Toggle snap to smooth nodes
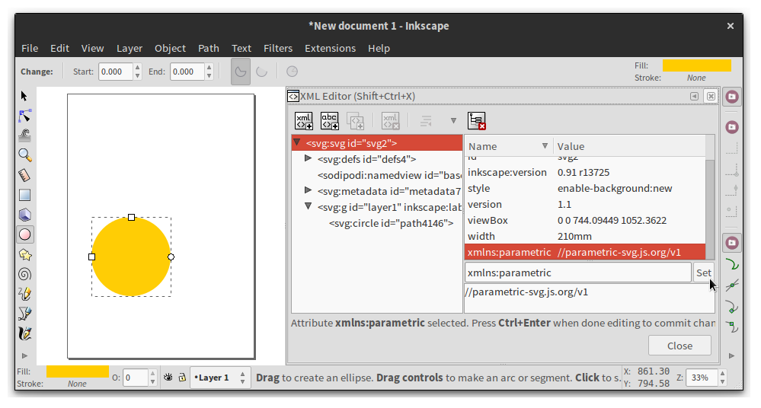Viewport: 761px width, 408px height. coord(732,327)
